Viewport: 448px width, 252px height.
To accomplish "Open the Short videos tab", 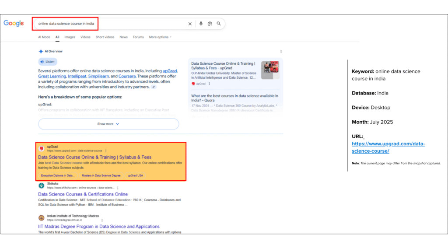I will pos(105,37).
